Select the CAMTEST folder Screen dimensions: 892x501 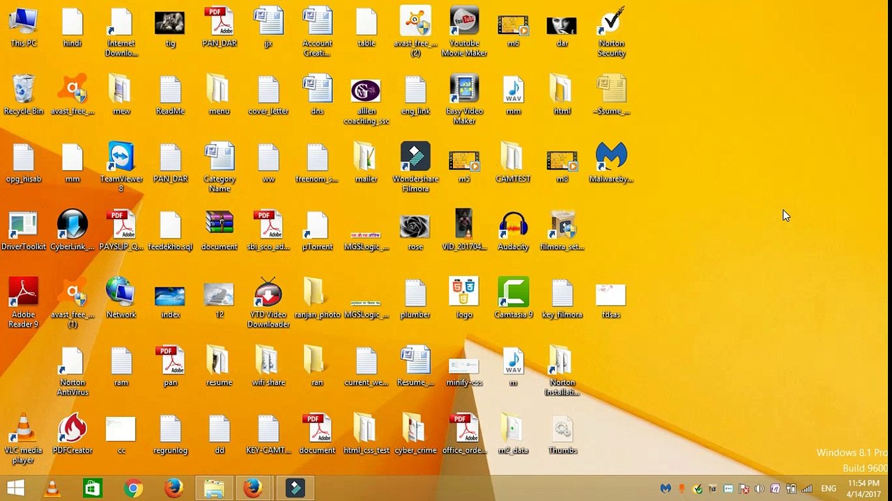(514, 163)
